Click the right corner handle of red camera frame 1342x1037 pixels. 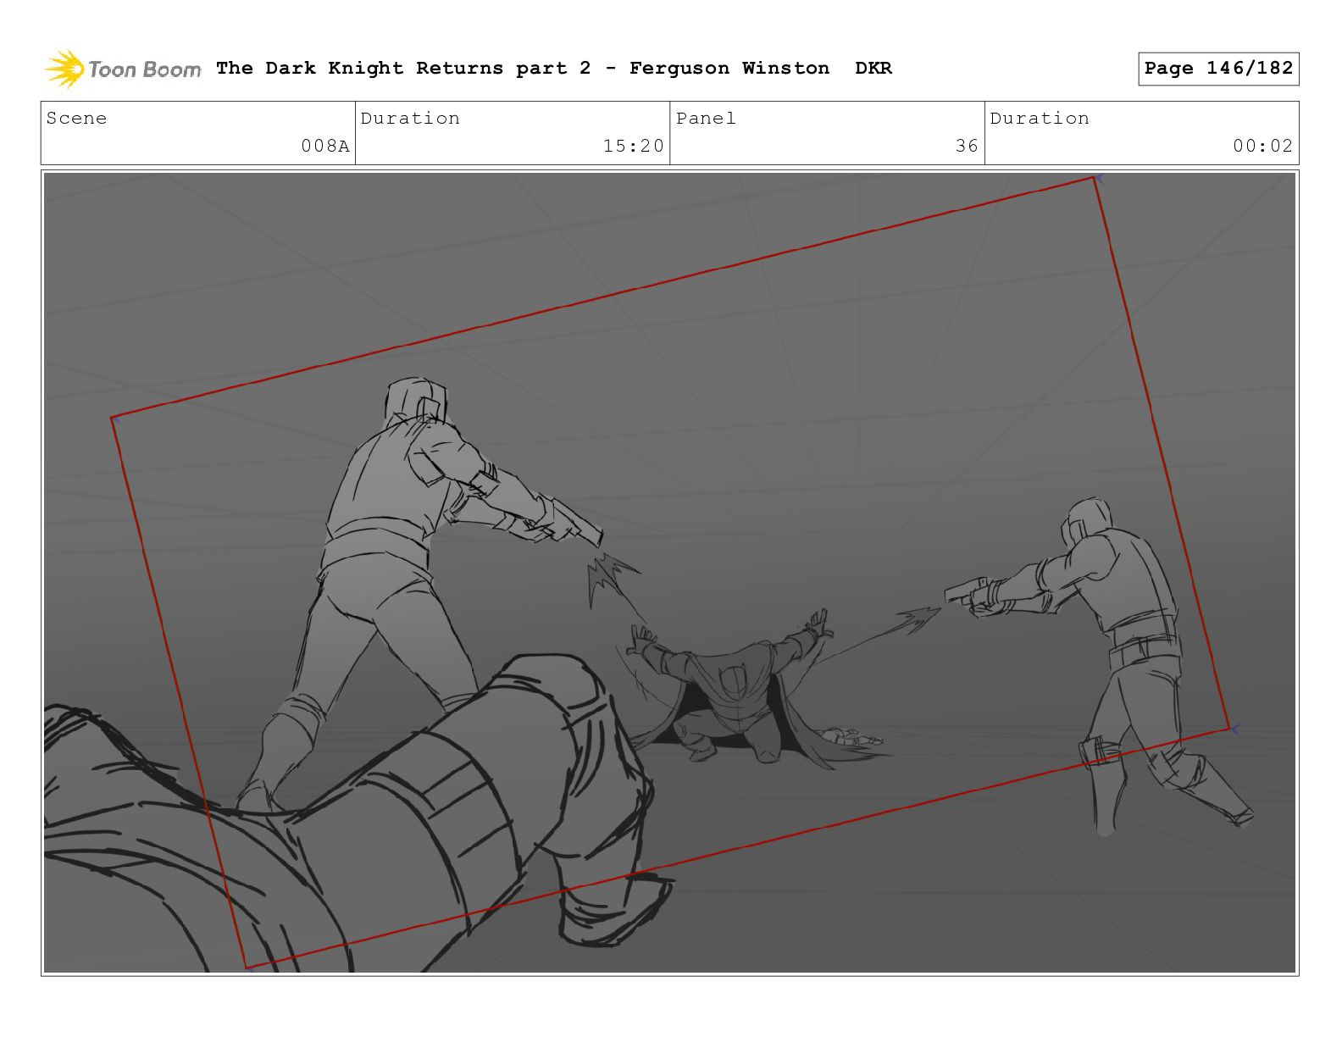coord(1232,729)
